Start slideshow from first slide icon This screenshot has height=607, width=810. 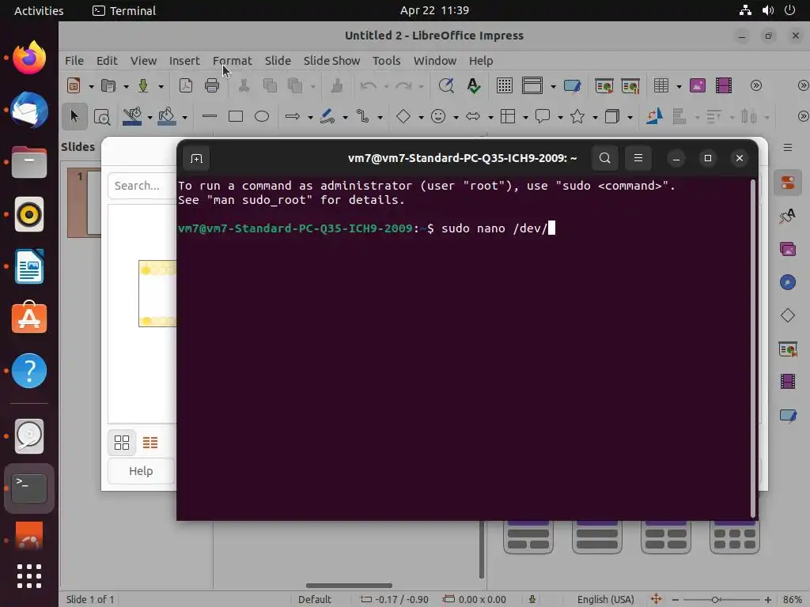(x=604, y=85)
